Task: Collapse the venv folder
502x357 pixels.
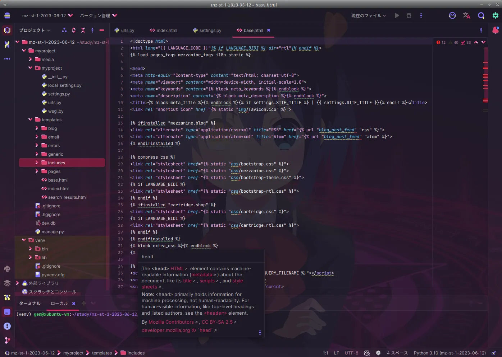Action: [24, 240]
